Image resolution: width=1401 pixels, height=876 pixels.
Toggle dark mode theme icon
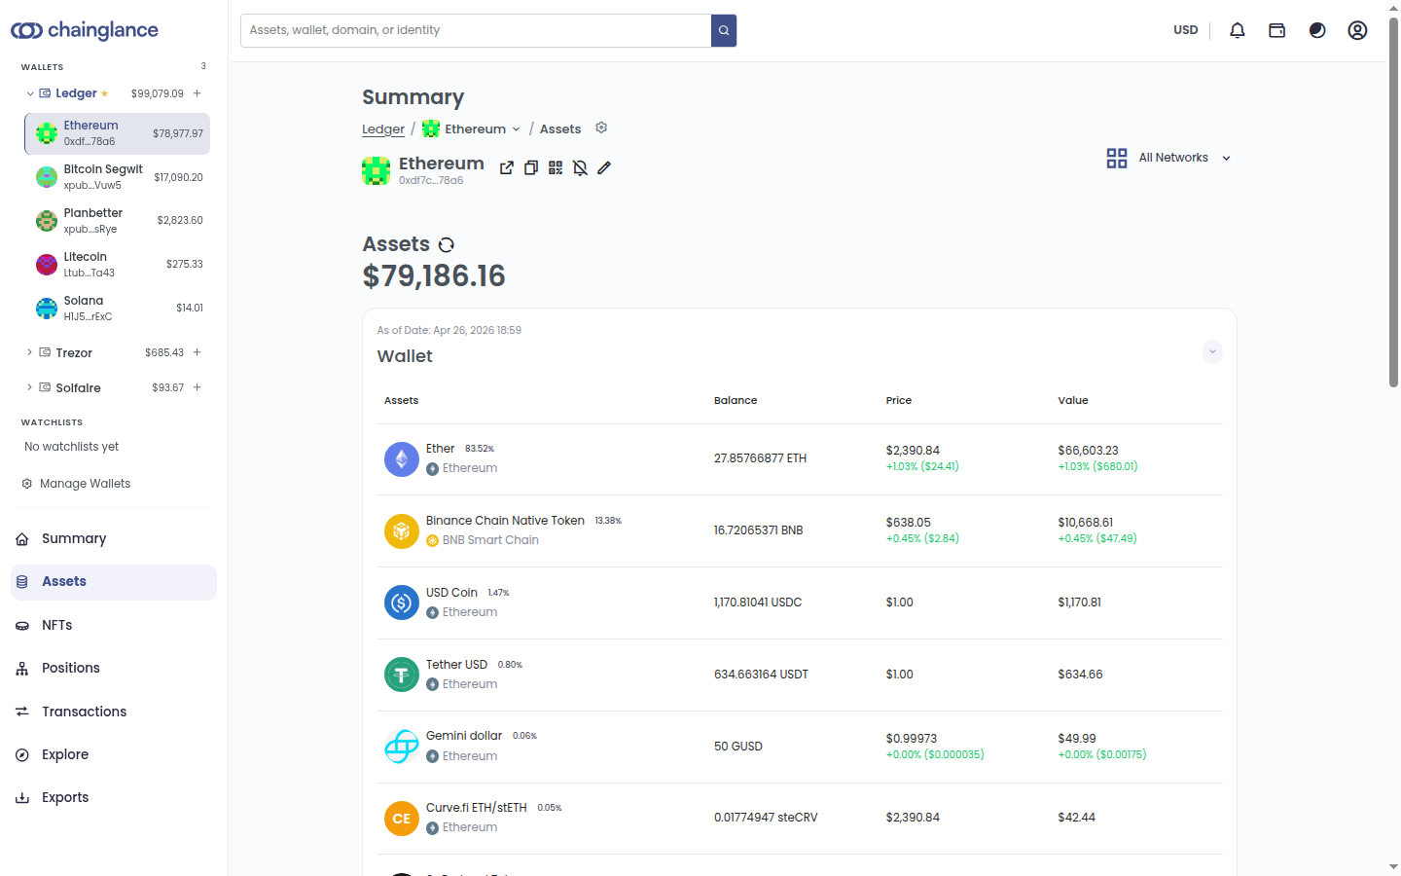coord(1317,30)
